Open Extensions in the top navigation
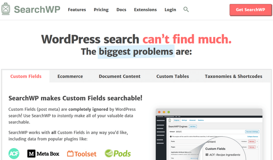273x160 pixels. [145, 10]
